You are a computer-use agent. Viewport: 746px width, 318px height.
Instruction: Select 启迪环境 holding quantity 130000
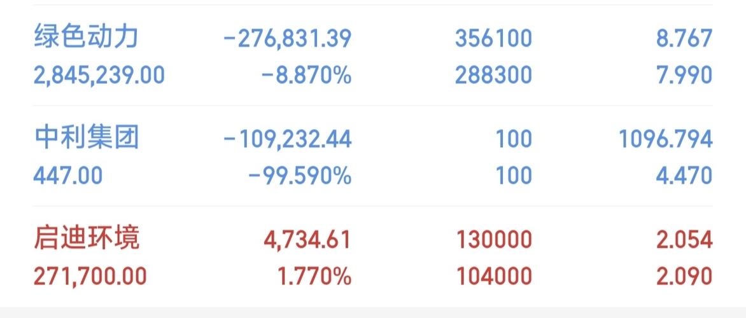click(x=495, y=240)
